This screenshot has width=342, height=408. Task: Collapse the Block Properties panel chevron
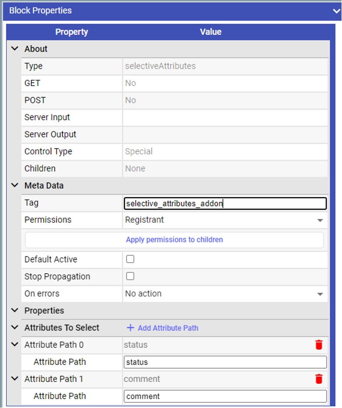335,10
